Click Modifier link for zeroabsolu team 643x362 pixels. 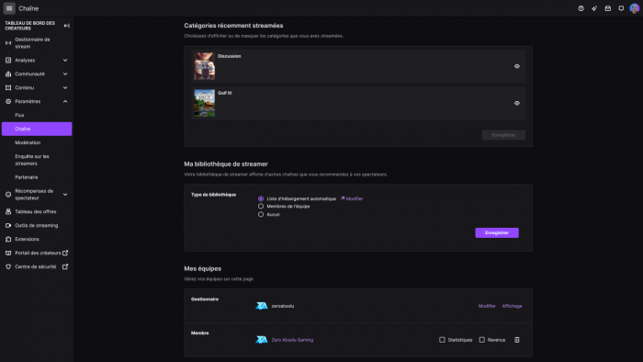coord(487,306)
